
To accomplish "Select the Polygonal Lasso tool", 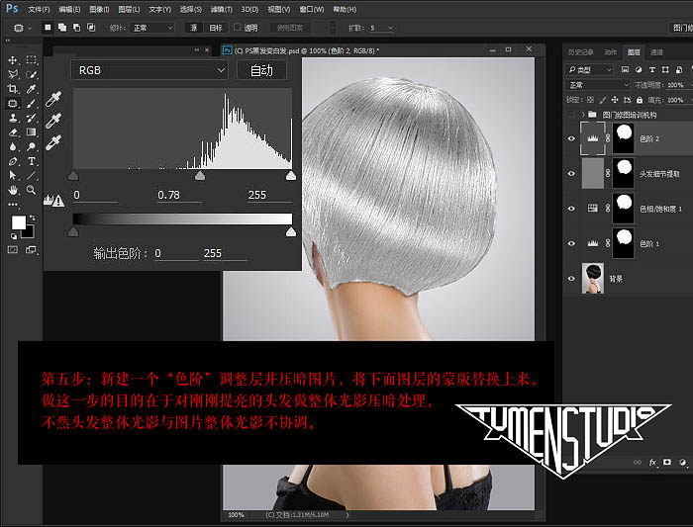I will pyautogui.click(x=13, y=74).
